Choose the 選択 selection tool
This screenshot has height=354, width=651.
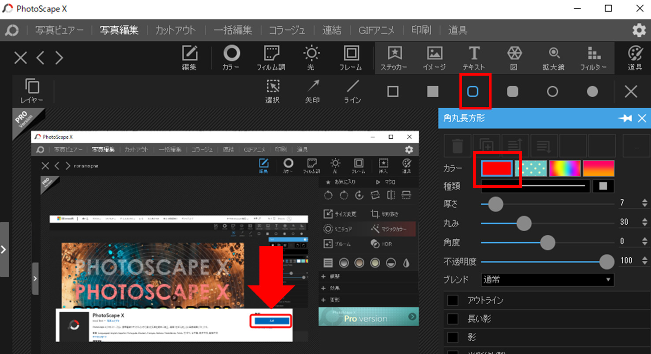(x=273, y=91)
